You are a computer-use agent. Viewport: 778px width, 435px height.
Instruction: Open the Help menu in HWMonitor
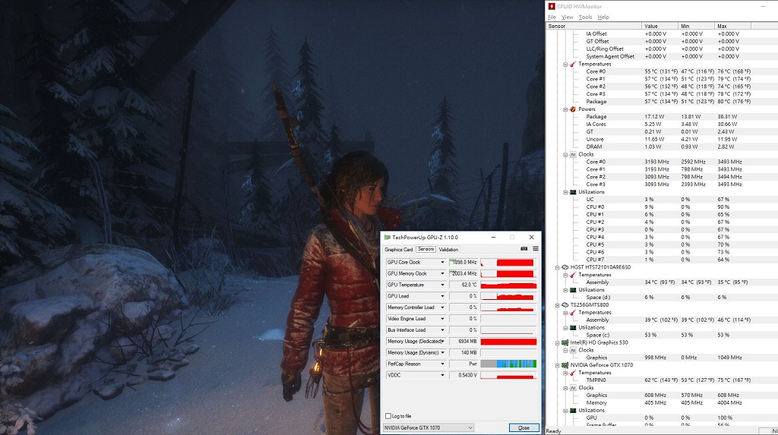pos(603,17)
